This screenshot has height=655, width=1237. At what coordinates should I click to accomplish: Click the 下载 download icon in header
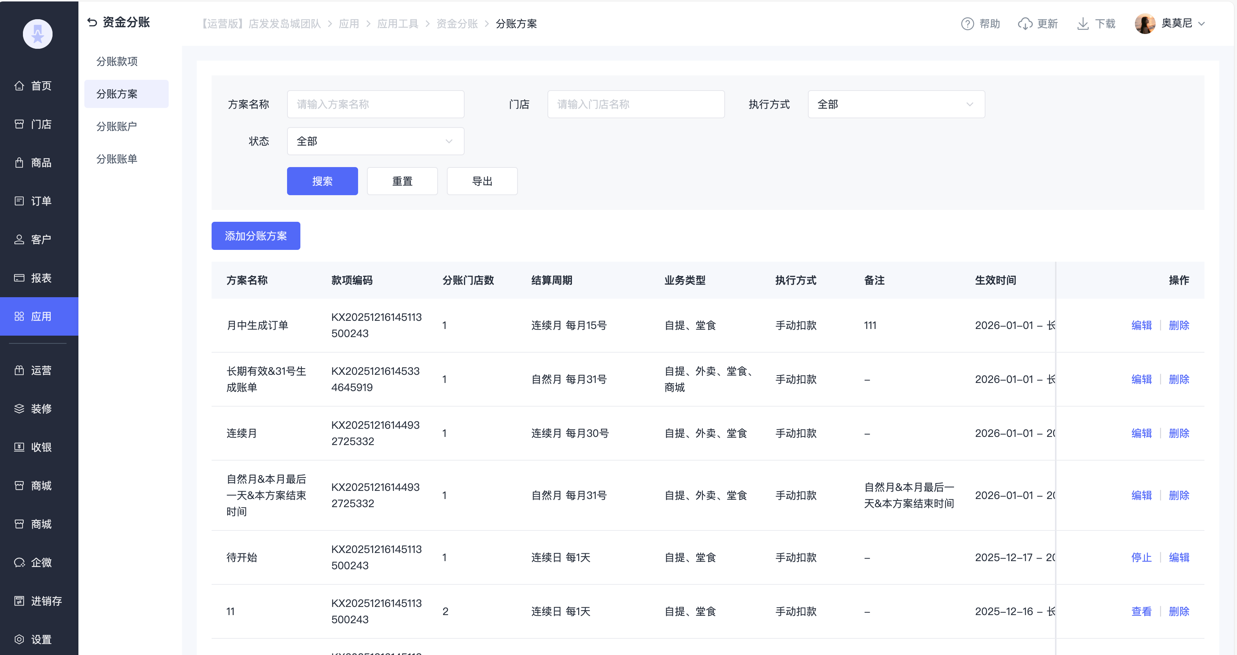(1083, 24)
